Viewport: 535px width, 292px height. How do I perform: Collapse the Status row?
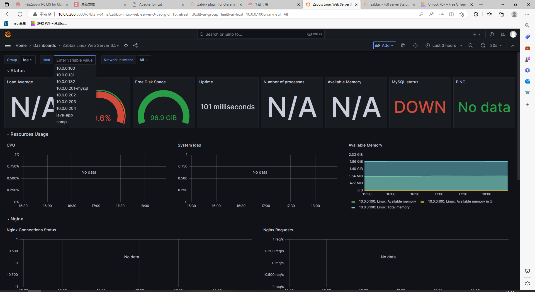click(x=16, y=71)
